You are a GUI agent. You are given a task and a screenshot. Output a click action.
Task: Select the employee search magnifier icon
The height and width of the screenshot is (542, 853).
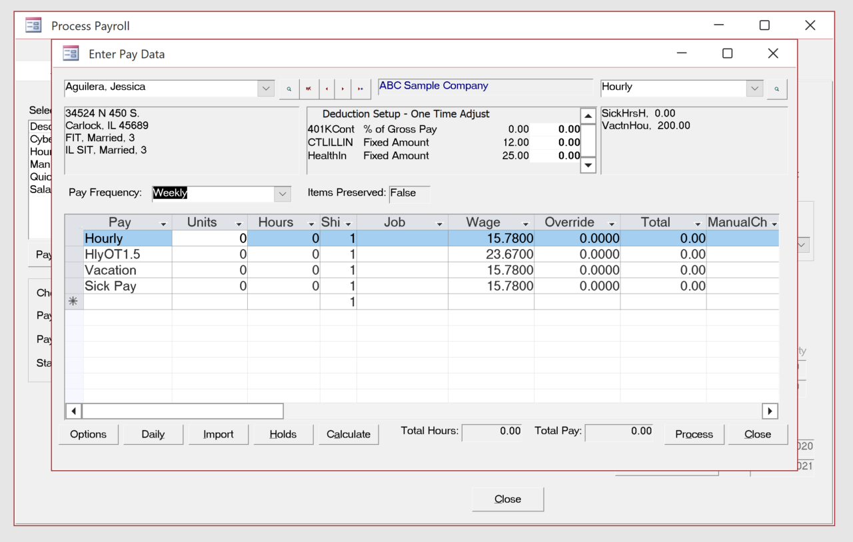(x=289, y=89)
